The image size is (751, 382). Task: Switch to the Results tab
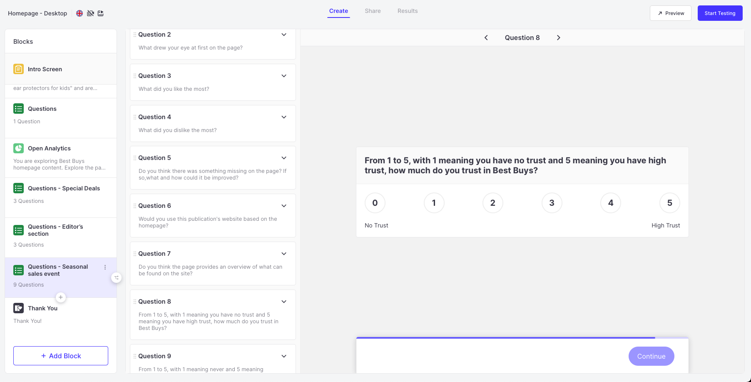[408, 11]
